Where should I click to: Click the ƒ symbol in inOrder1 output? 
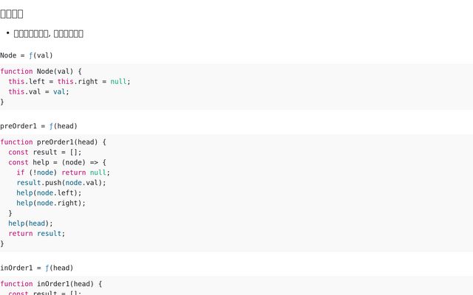click(x=48, y=268)
